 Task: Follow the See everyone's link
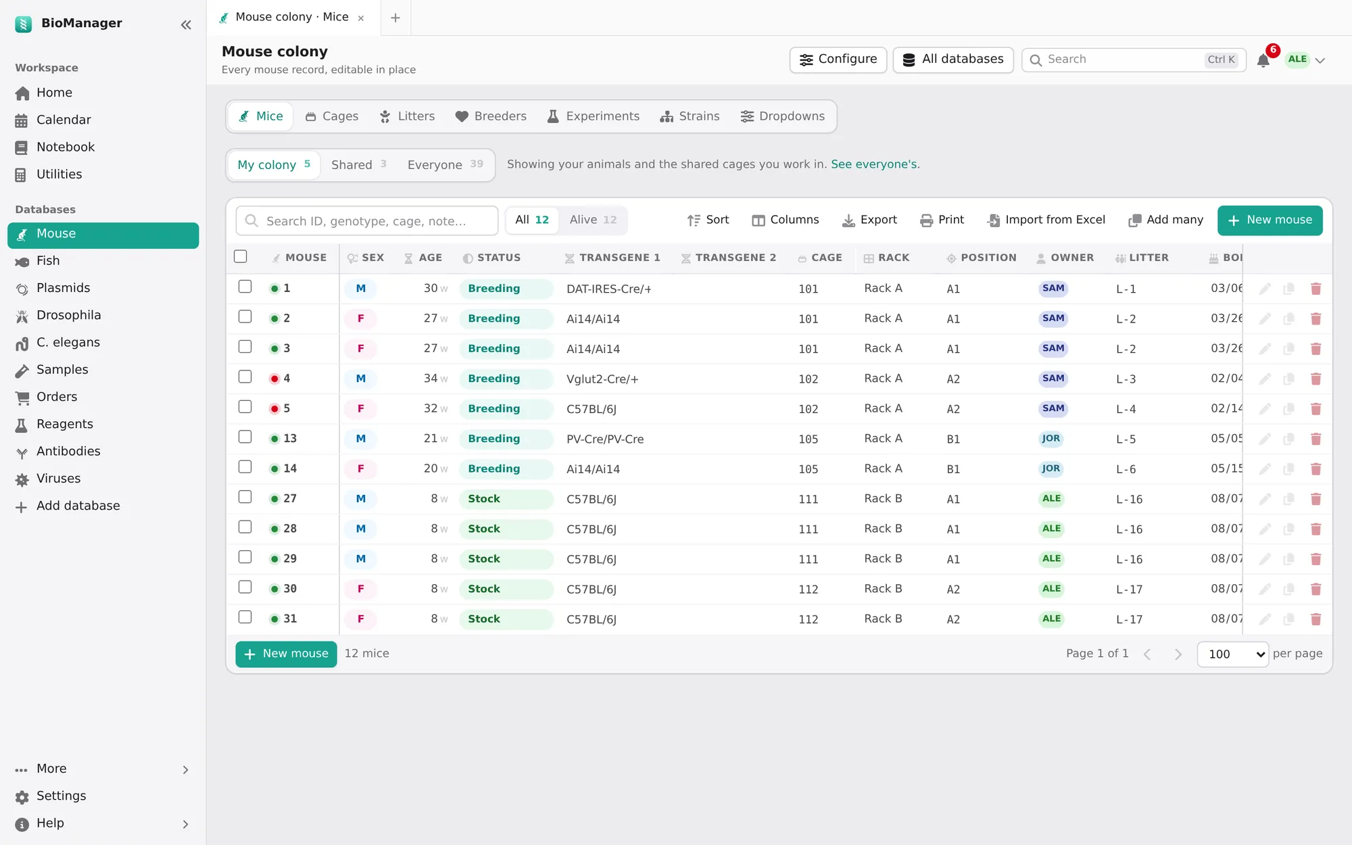pos(873,164)
